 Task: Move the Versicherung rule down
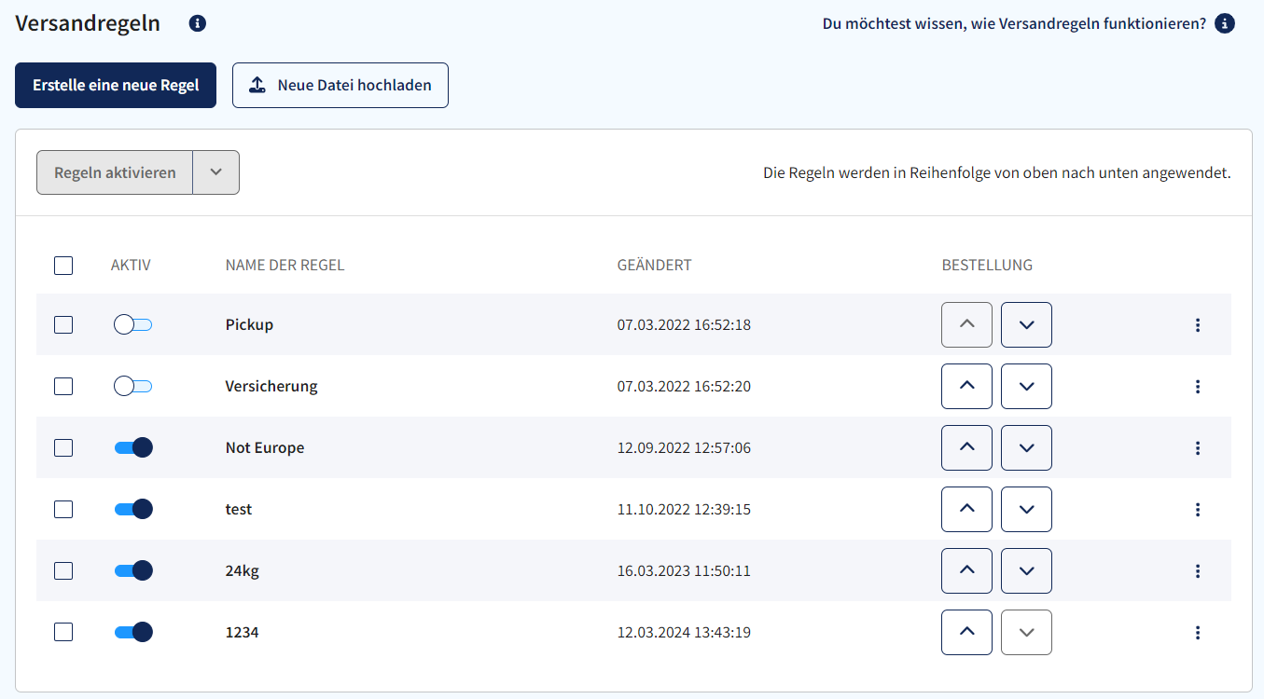click(x=1026, y=386)
